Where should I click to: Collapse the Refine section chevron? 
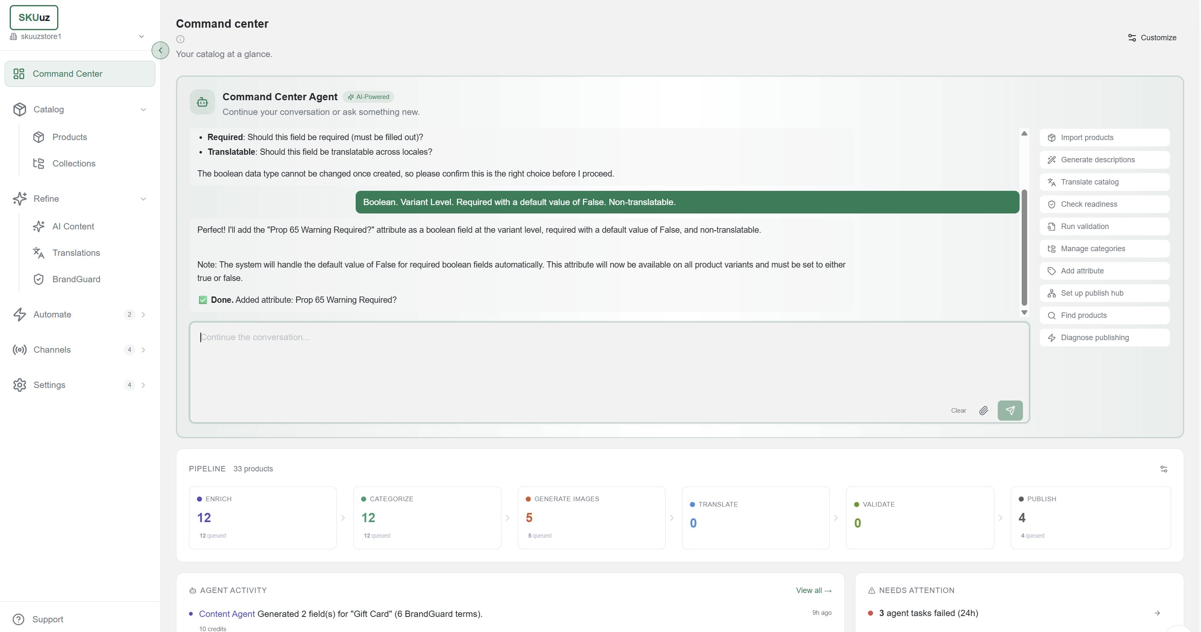tap(143, 199)
